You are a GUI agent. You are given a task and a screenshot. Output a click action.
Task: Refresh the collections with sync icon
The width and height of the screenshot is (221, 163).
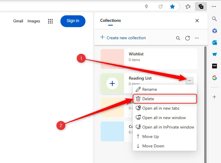pyautogui.click(x=187, y=38)
